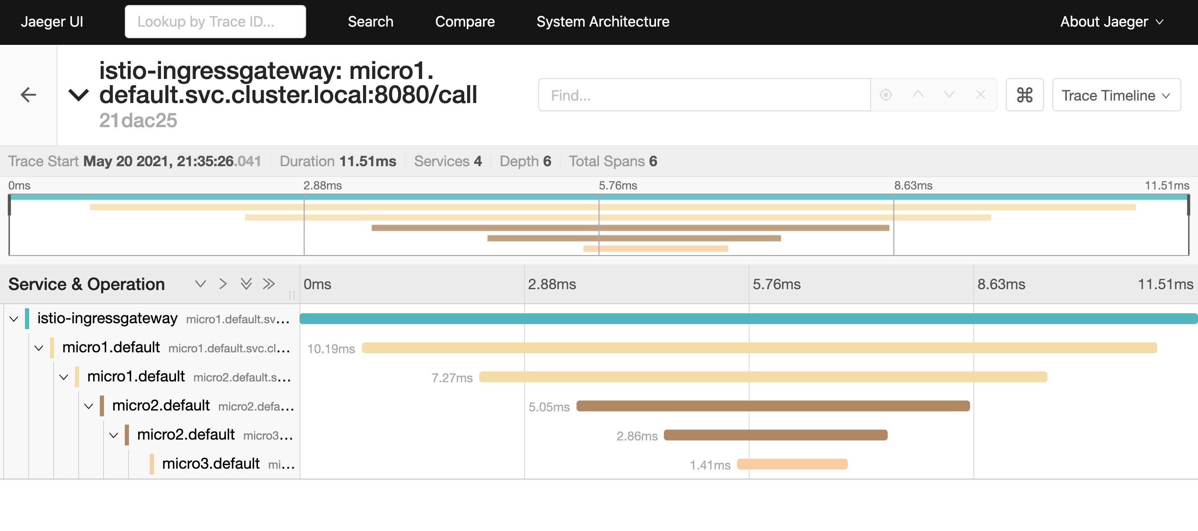
Task: Open About Jaeger menu
Action: (x=1111, y=21)
